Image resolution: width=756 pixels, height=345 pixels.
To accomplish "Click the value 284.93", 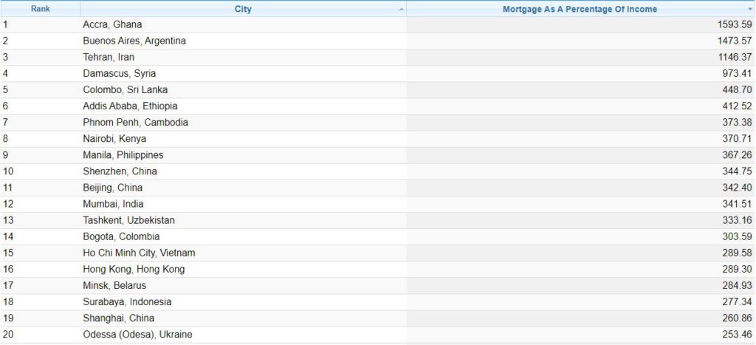I will [738, 285].
